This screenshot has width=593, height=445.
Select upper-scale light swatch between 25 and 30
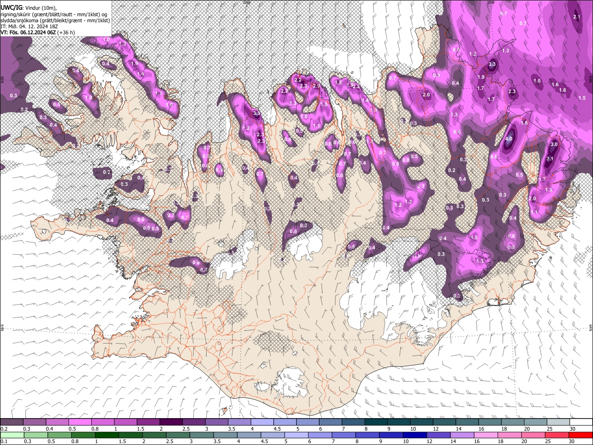pyautogui.click(x=558, y=422)
